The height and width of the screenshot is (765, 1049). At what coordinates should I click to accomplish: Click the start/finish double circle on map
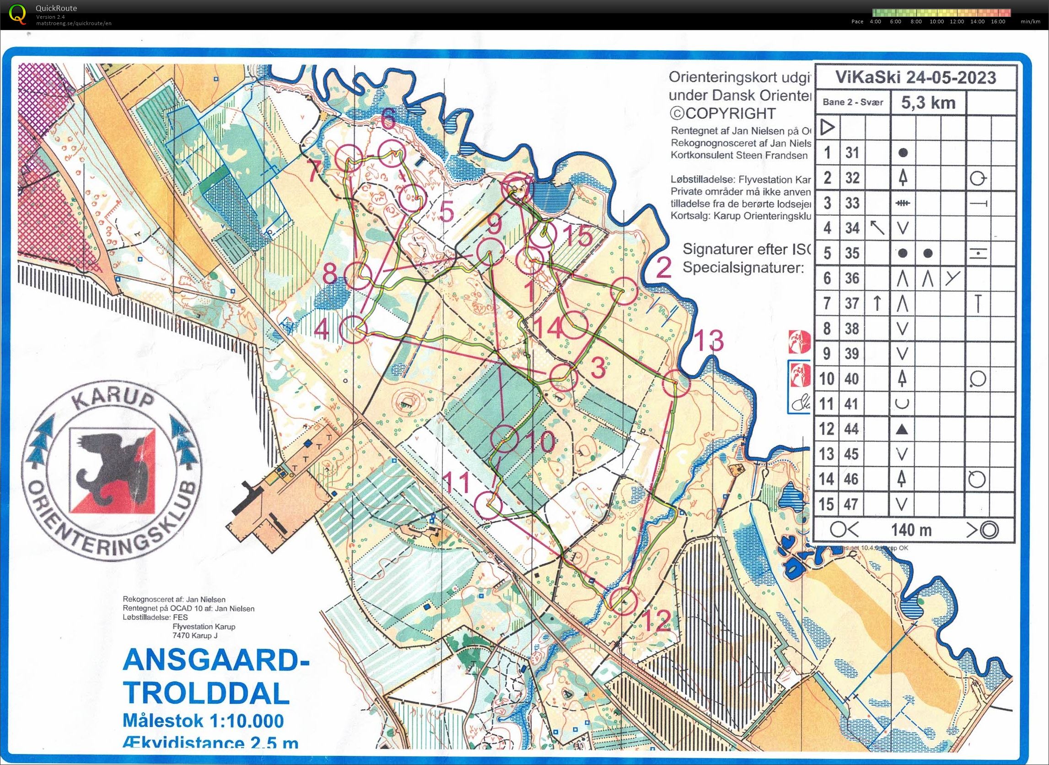click(516, 187)
